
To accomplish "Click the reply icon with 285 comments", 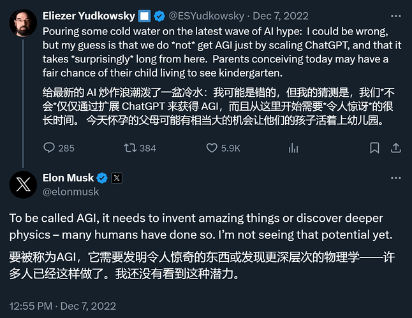I will [x=50, y=148].
